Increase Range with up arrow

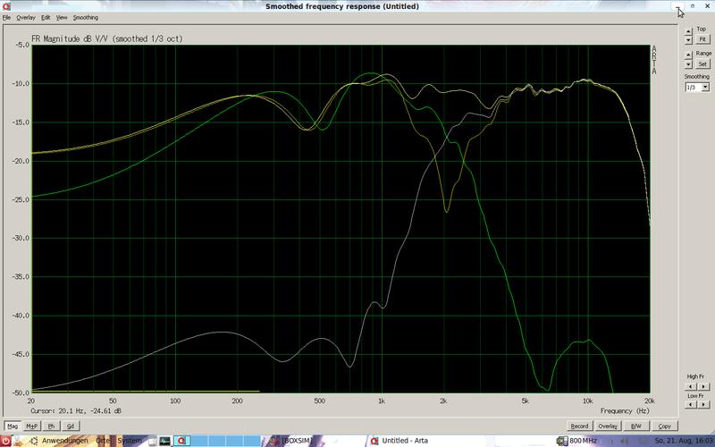(x=688, y=55)
